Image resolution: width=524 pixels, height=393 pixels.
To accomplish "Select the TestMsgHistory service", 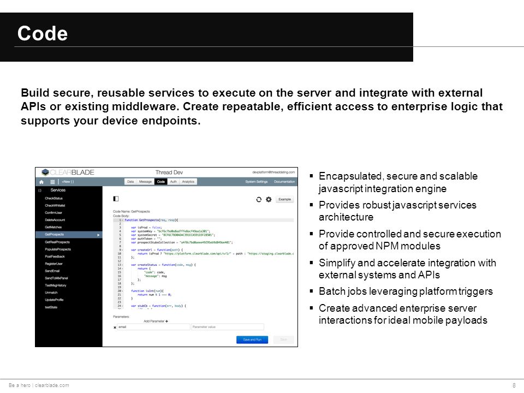I will tap(56, 285).
